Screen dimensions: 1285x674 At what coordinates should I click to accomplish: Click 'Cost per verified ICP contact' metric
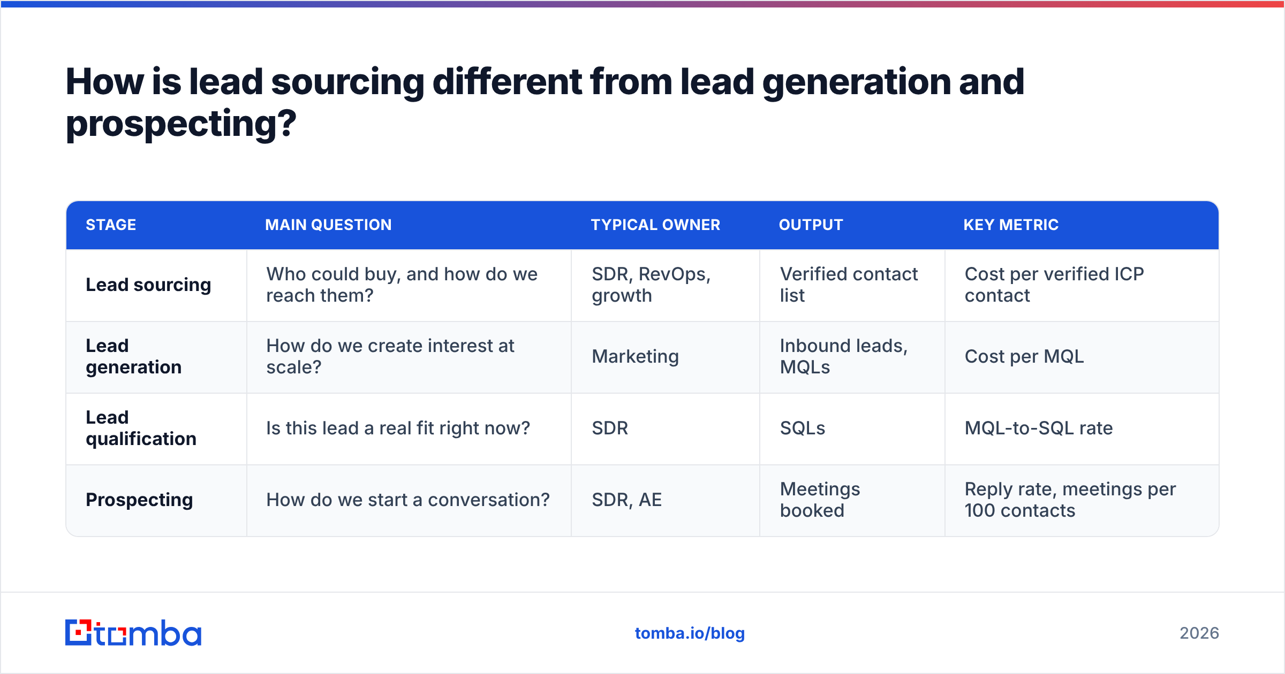pyautogui.click(x=1054, y=285)
